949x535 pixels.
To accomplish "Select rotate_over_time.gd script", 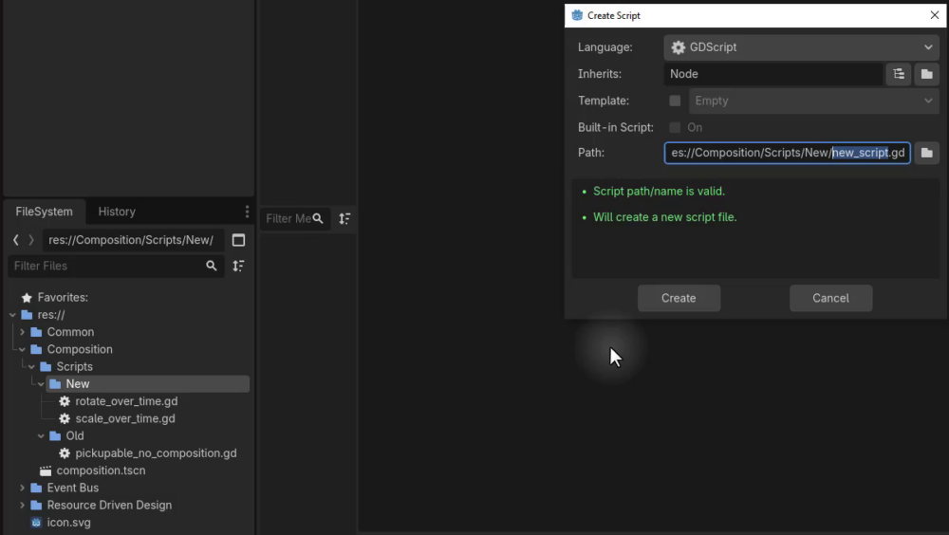I will click(x=126, y=401).
